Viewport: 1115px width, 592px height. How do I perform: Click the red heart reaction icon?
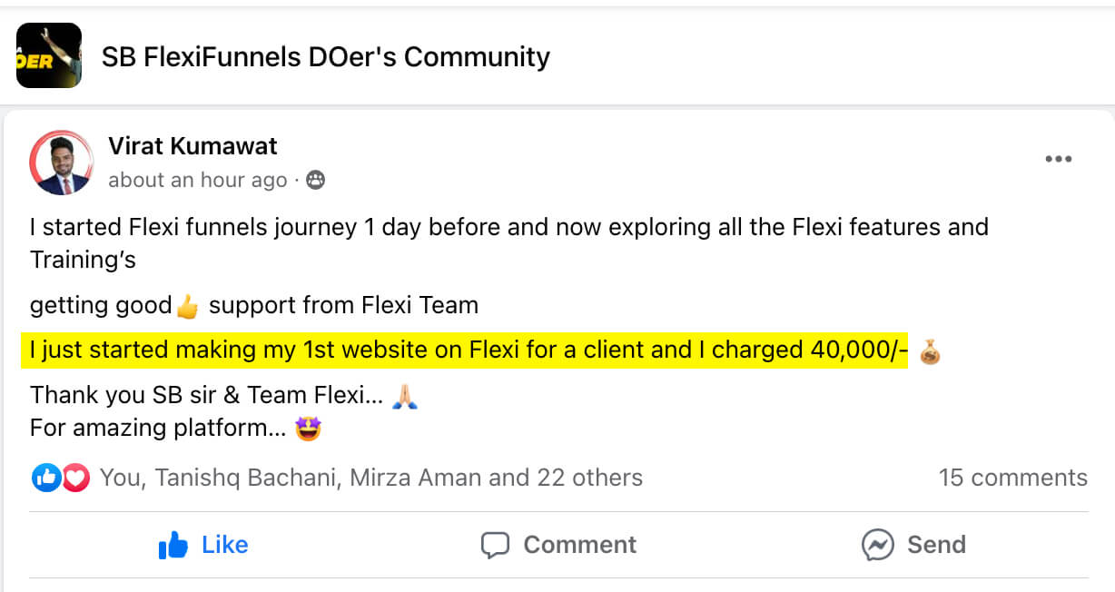point(75,478)
